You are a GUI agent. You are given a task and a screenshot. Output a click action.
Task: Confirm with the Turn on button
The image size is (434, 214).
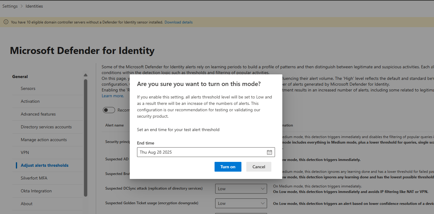coord(228,167)
